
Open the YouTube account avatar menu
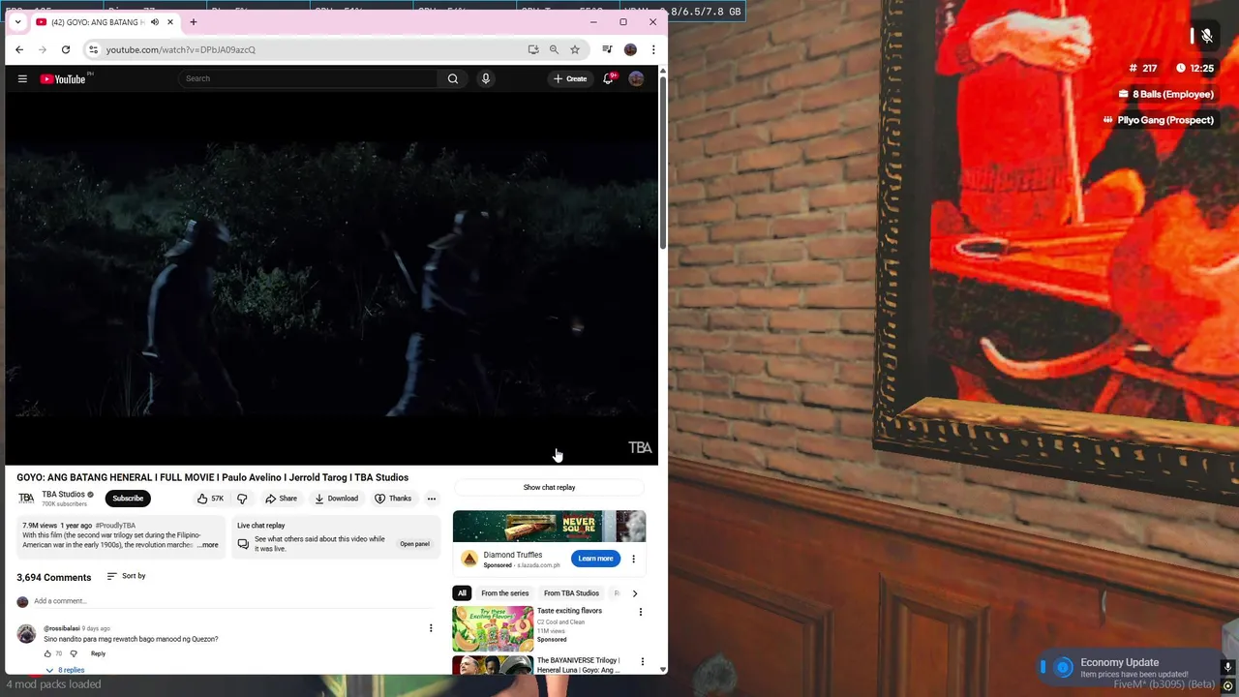[x=636, y=78]
